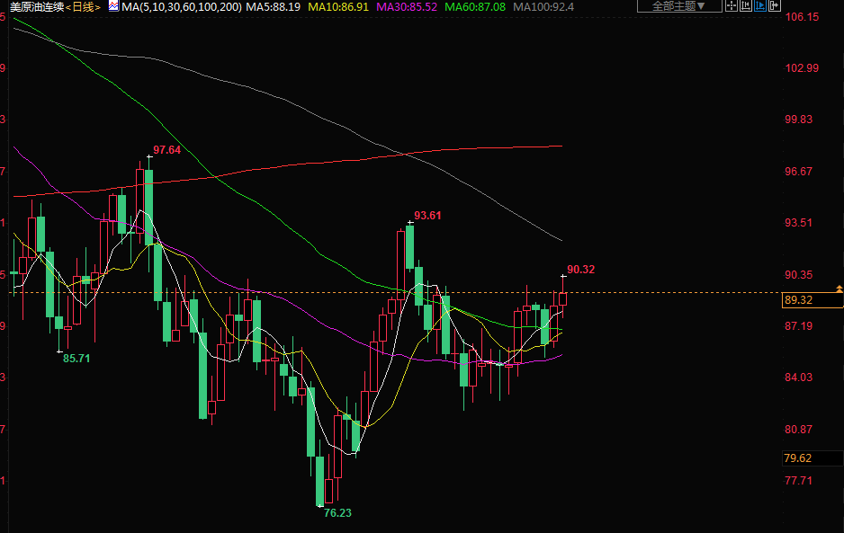Click the 美原油连续 contract name

37,6
